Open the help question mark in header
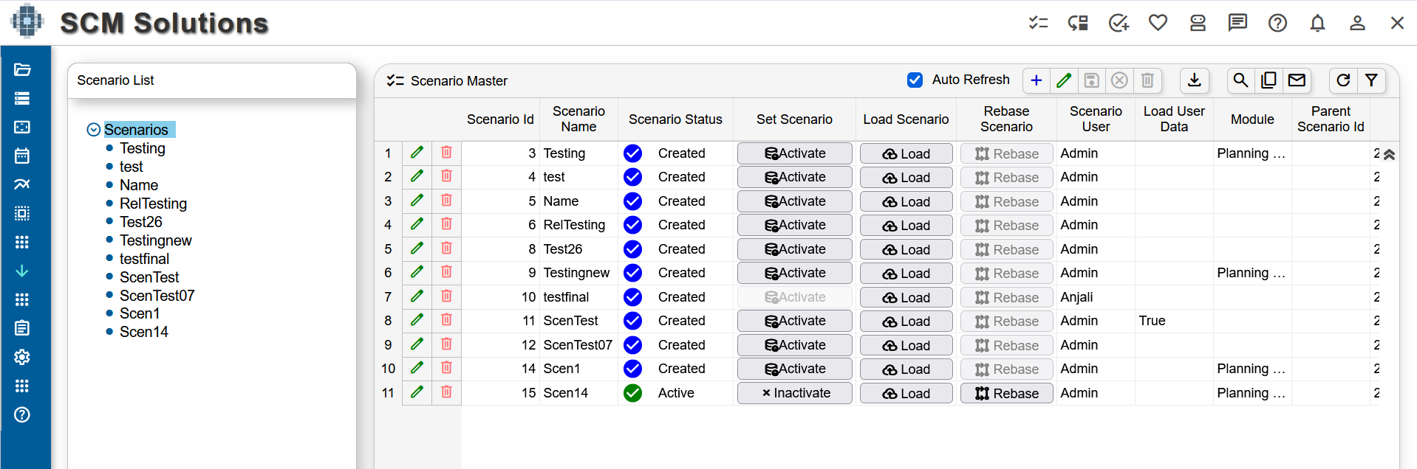Image resolution: width=1417 pixels, height=469 pixels. pos(1277,23)
